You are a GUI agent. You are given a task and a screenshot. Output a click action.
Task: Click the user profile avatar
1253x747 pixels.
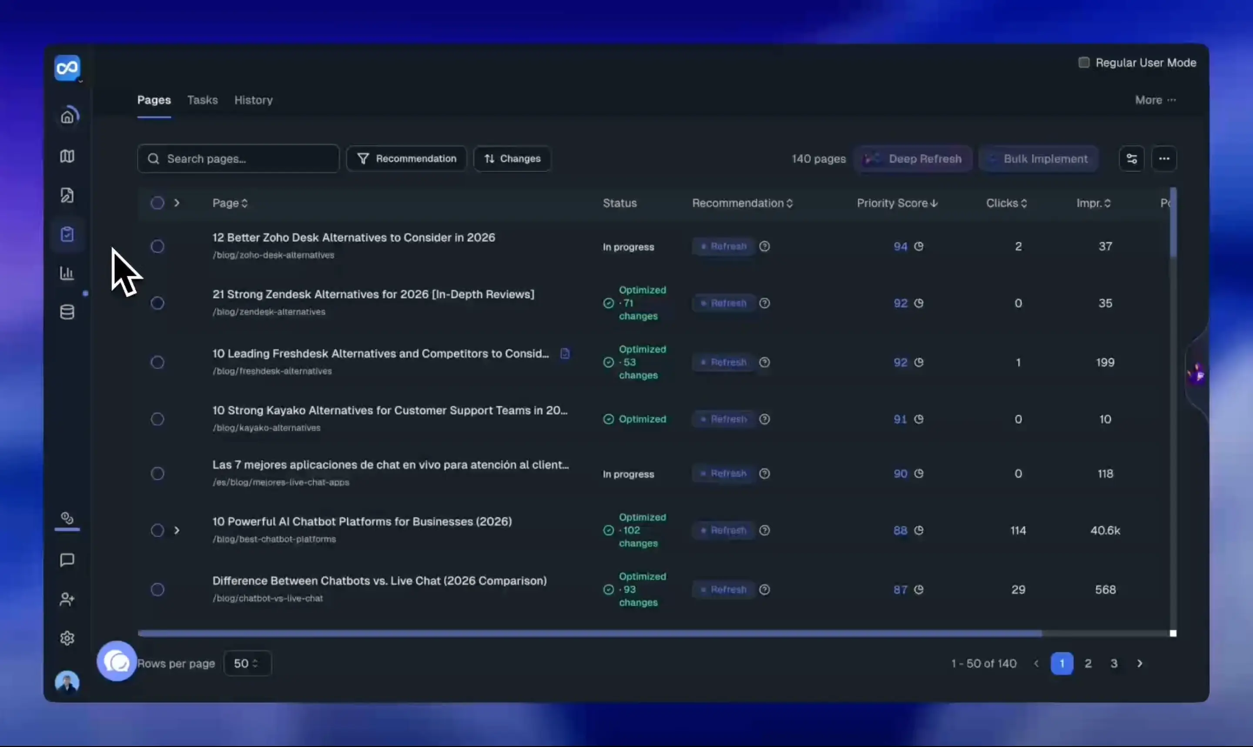pyautogui.click(x=67, y=682)
